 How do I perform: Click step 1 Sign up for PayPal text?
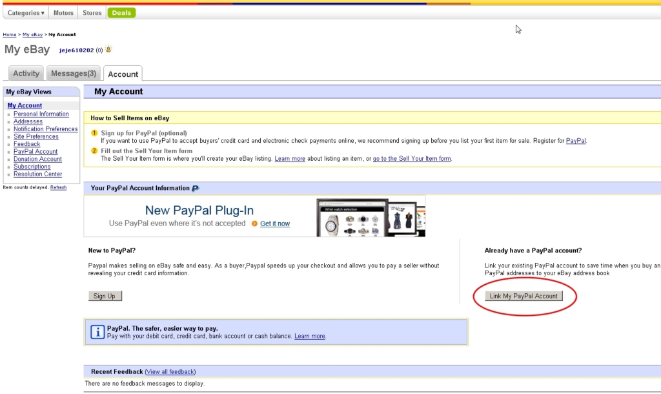click(x=144, y=133)
